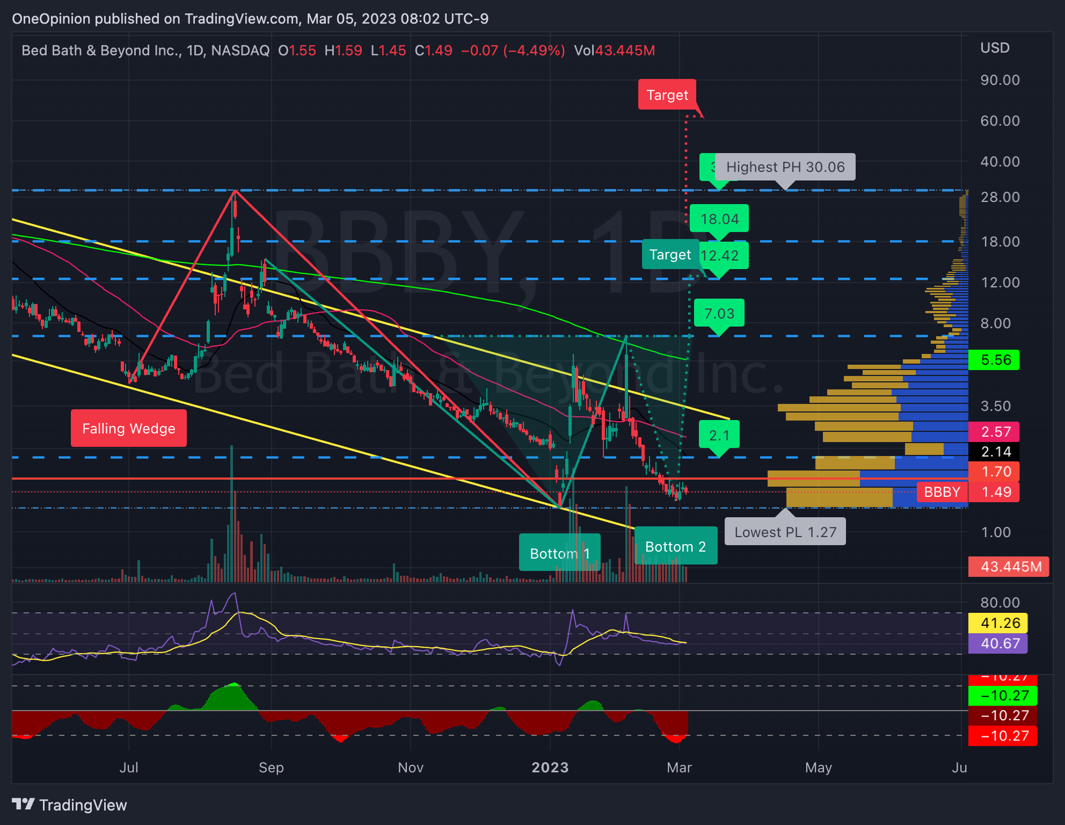Viewport: 1065px width, 825px height.
Task: Click the 2023 label on time axis
Action: click(550, 767)
